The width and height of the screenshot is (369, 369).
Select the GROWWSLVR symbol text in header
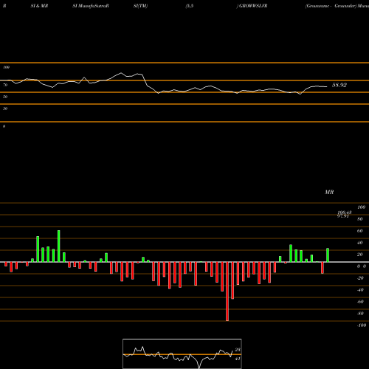[x=253, y=6]
